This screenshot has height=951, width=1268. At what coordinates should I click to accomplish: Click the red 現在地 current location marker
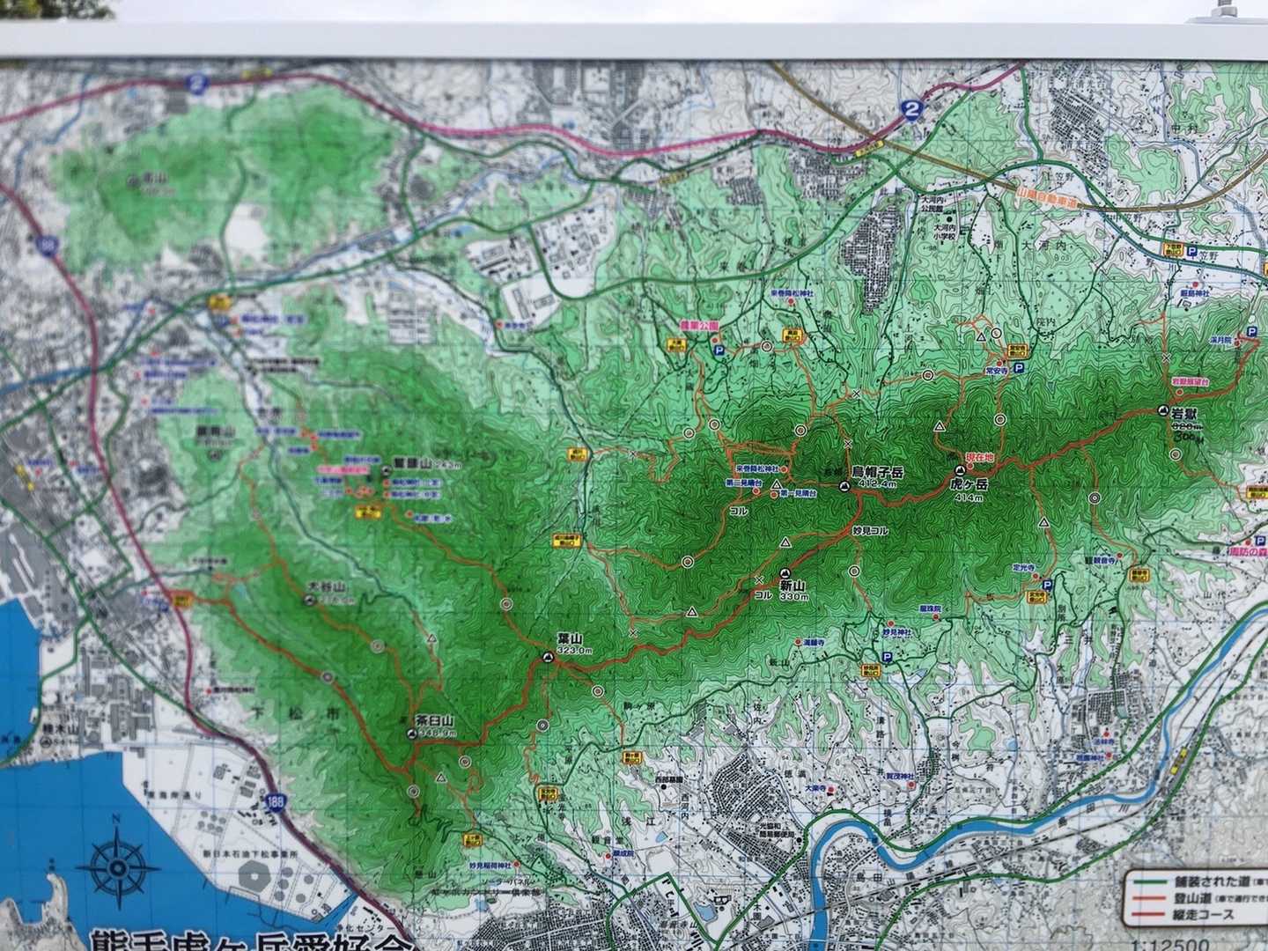[x=978, y=458]
